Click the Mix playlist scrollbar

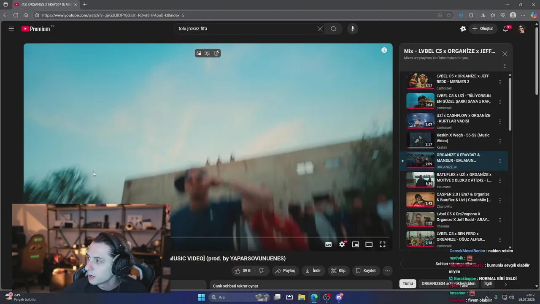click(x=510, y=103)
